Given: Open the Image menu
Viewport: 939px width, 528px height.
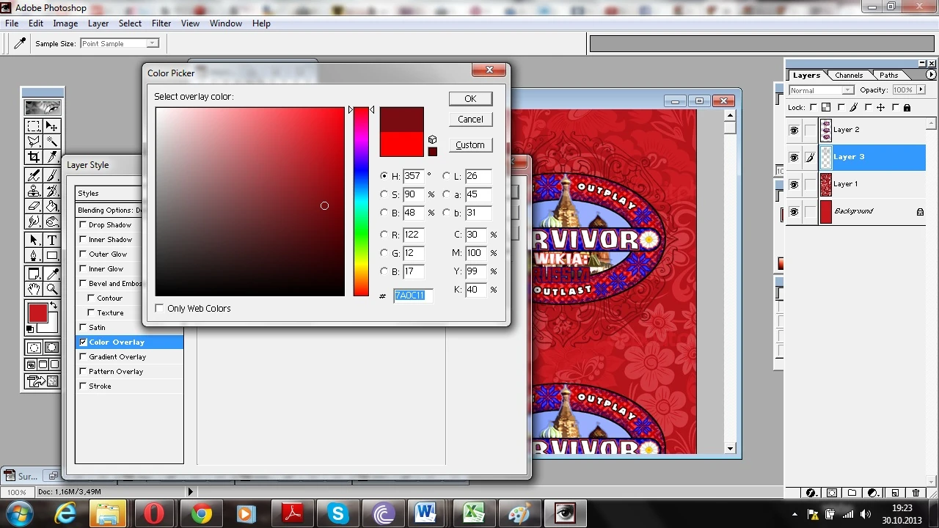Looking at the screenshot, I should coord(65,23).
